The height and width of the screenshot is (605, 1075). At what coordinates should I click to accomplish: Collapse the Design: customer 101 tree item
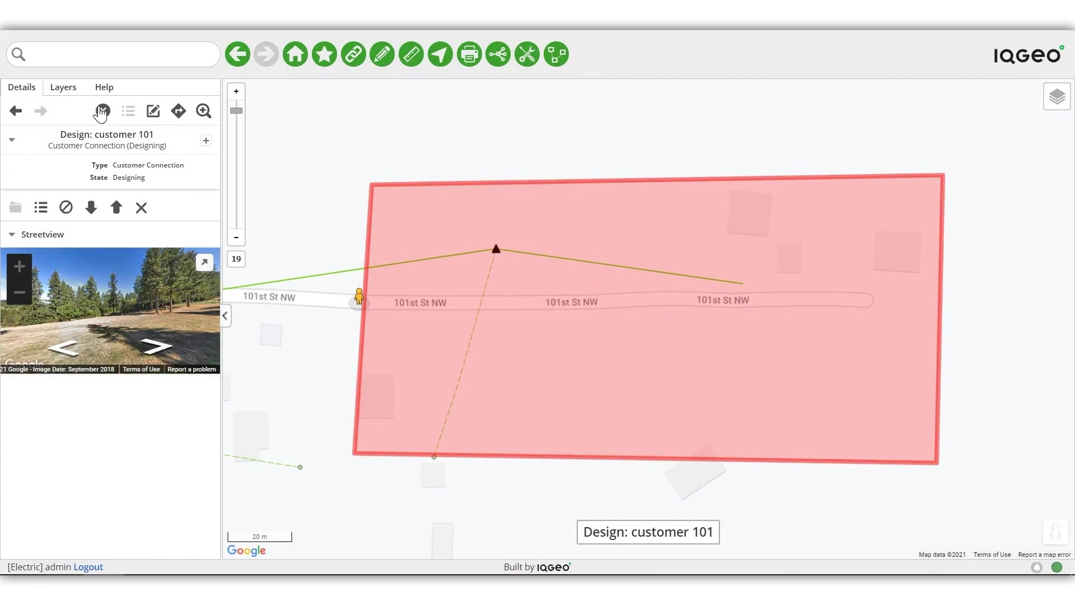tap(12, 139)
